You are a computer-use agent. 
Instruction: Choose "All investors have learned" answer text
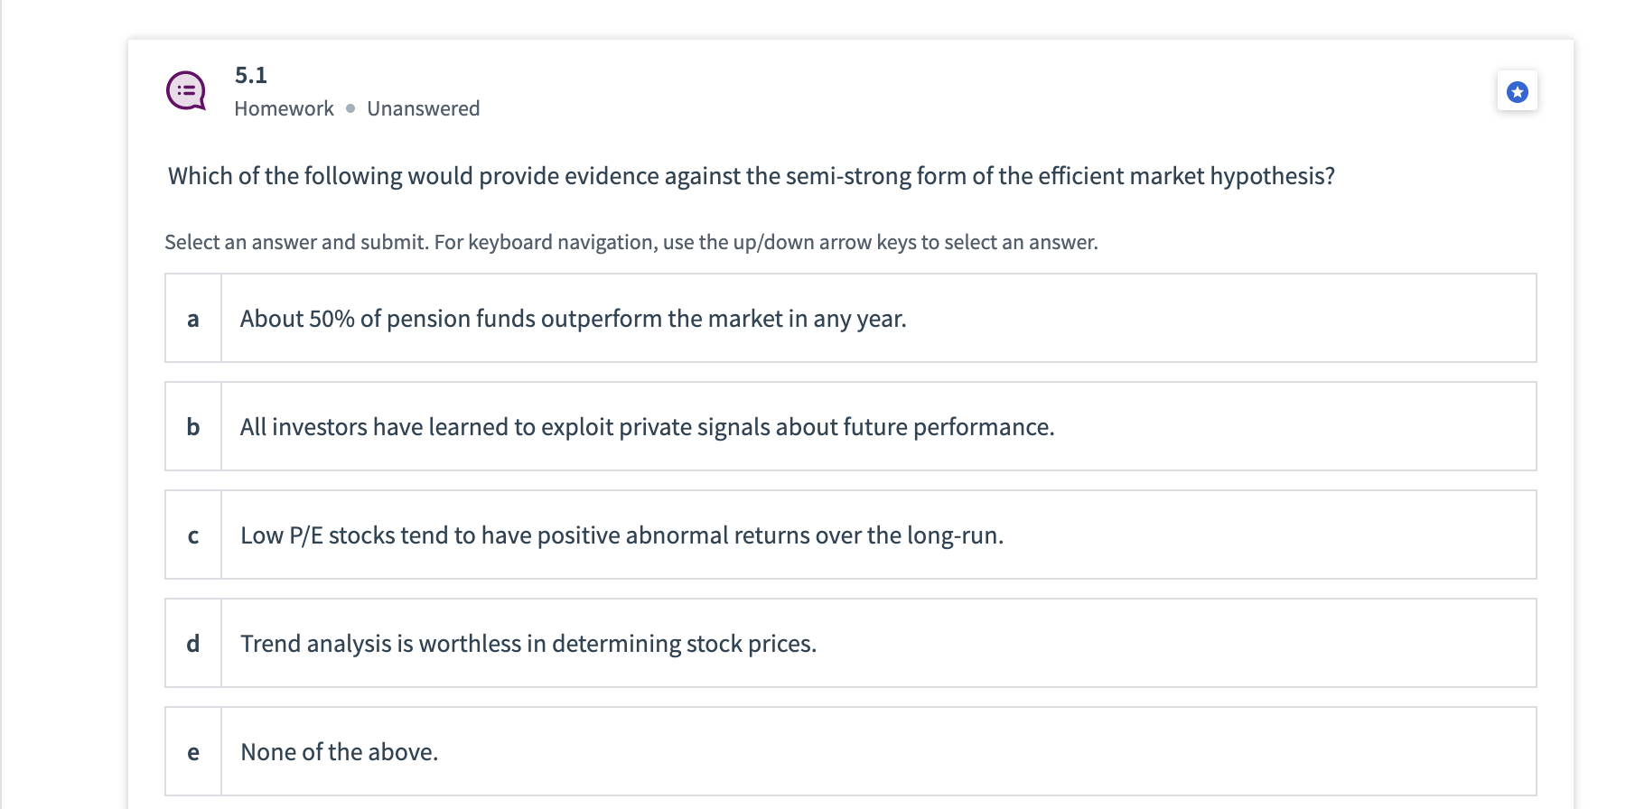tap(647, 427)
